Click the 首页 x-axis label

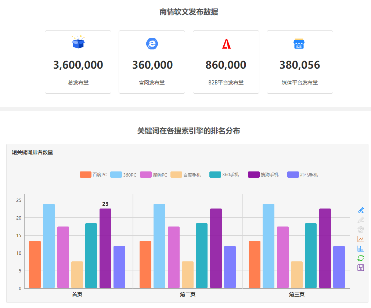[x=77, y=294]
